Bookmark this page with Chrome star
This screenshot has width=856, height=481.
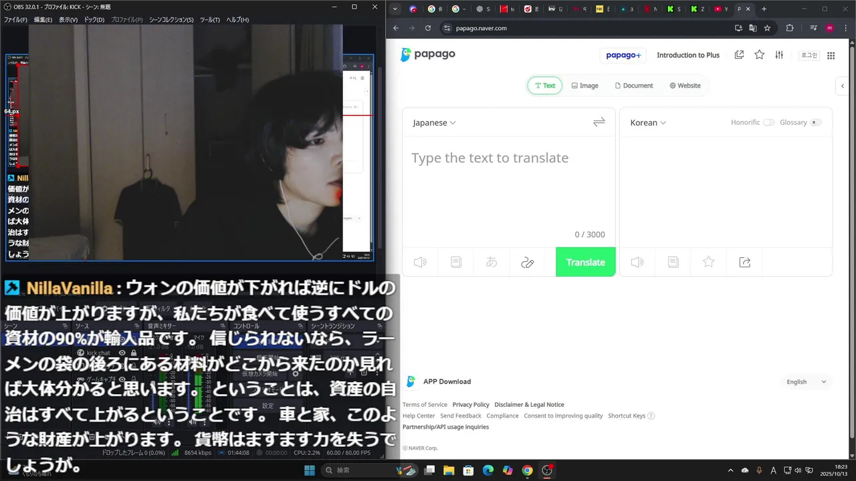(x=767, y=28)
